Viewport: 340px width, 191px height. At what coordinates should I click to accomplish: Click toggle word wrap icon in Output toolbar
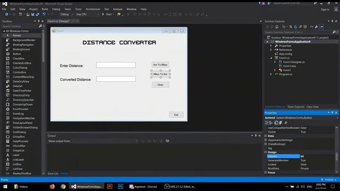click(167, 141)
